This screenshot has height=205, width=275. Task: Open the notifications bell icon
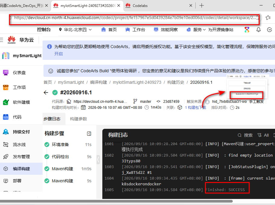[x=258, y=30]
